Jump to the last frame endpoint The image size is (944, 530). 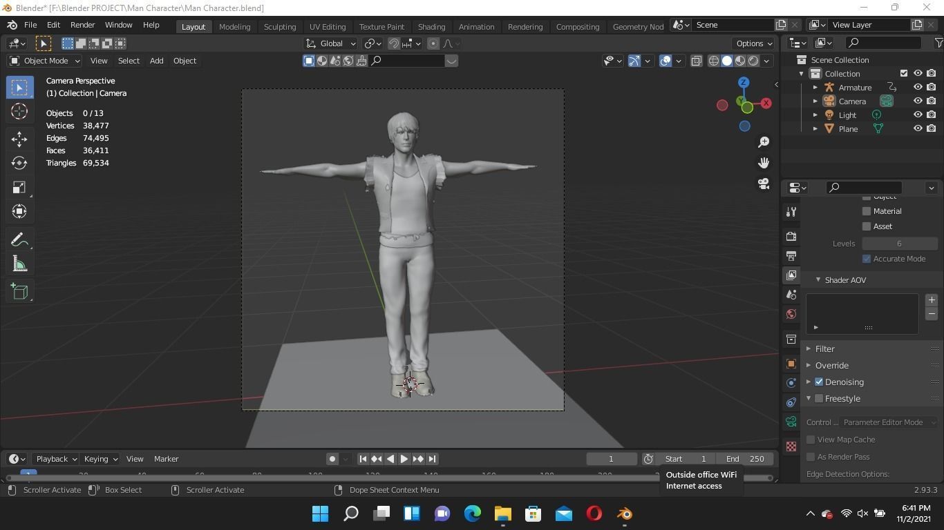pos(432,459)
